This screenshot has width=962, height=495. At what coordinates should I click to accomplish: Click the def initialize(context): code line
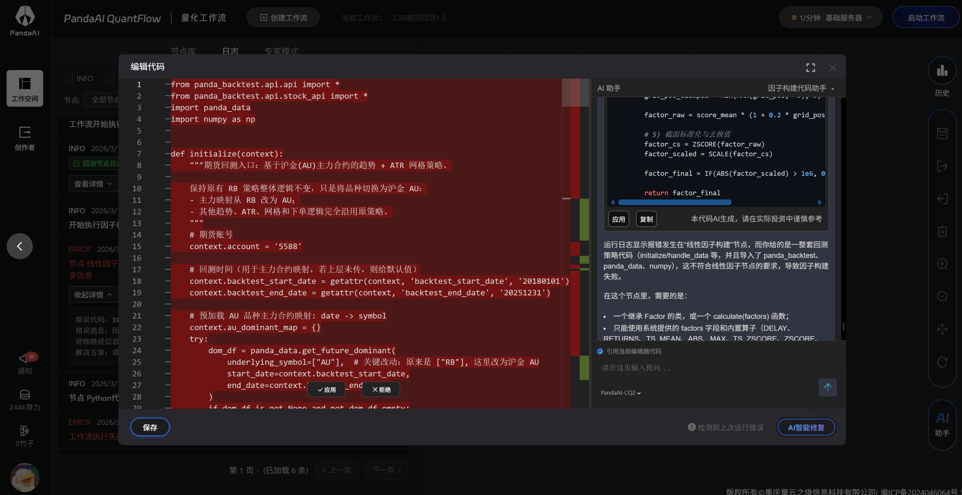pyautogui.click(x=227, y=154)
